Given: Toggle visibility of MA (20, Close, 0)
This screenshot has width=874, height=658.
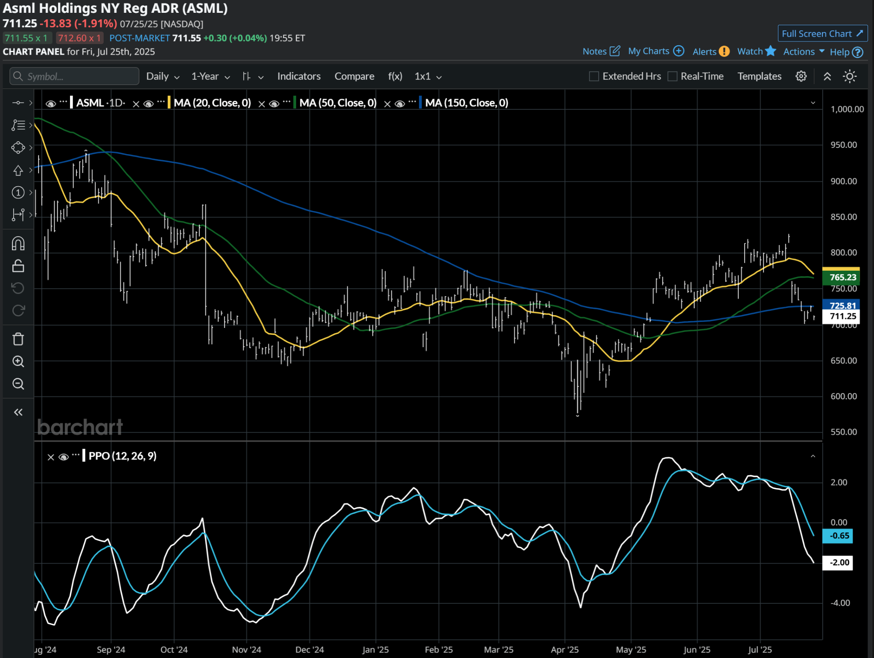Looking at the screenshot, I should point(149,104).
